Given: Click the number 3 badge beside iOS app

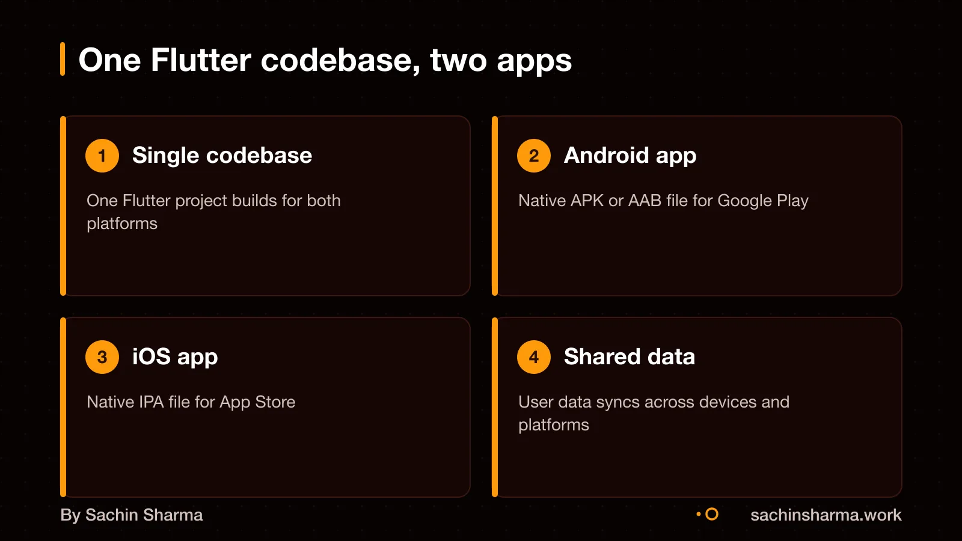Looking at the screenshot, I should click(102, 357).
